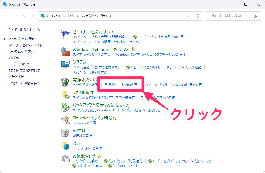Click the 電源オプション battery icon

pyautogui.click(x=65, y=82)
